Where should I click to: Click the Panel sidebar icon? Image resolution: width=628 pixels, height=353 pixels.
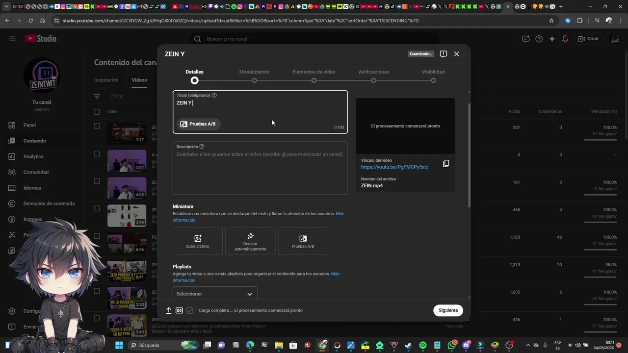[x=12, y=125]
